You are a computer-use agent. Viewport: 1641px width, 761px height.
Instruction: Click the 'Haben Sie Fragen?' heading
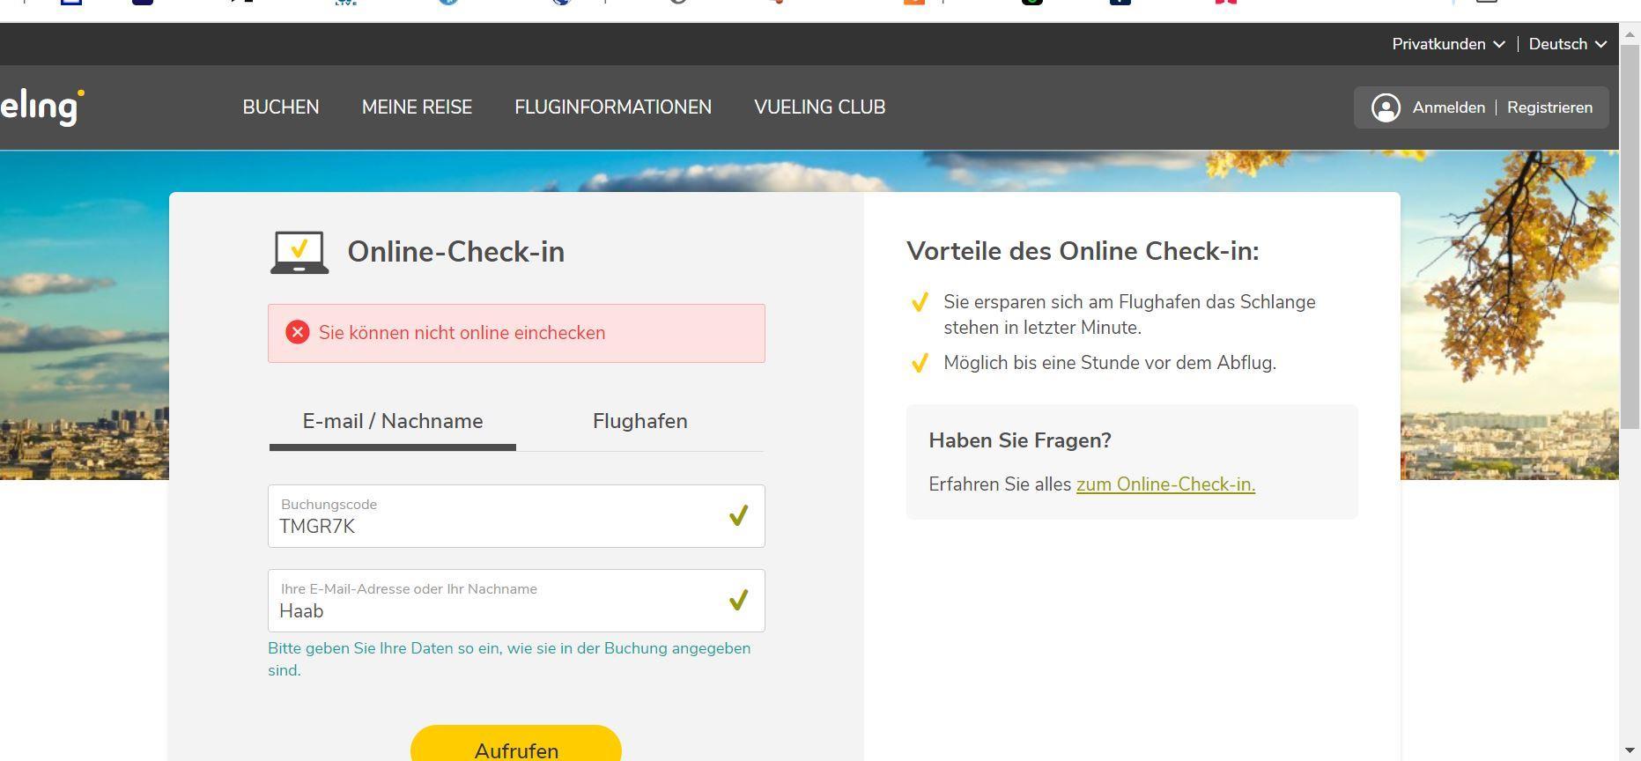(1020, 440)
